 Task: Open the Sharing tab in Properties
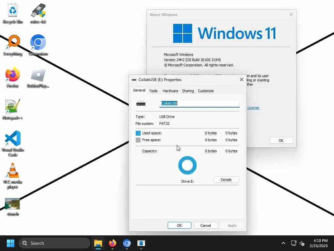point(188,91)
